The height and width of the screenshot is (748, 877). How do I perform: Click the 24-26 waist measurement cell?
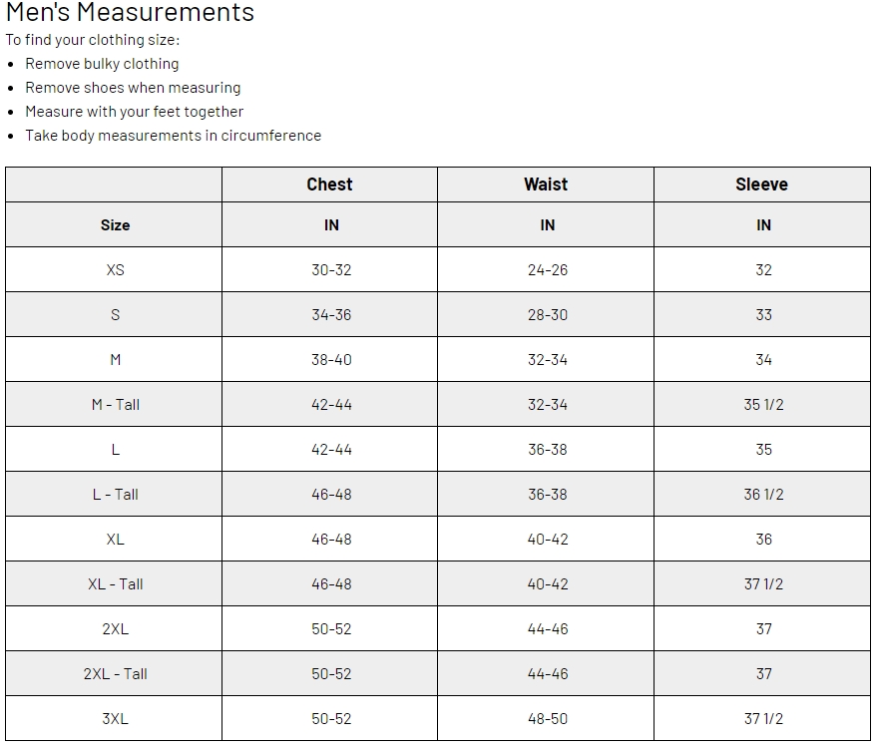point(547,270)
